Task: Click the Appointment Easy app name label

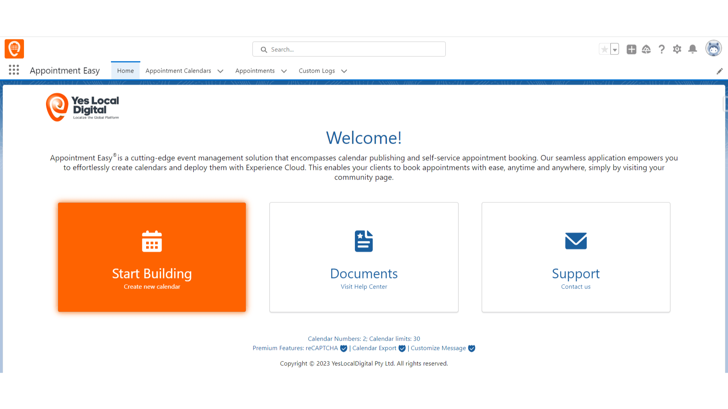Action: click(x=65, y=71)
